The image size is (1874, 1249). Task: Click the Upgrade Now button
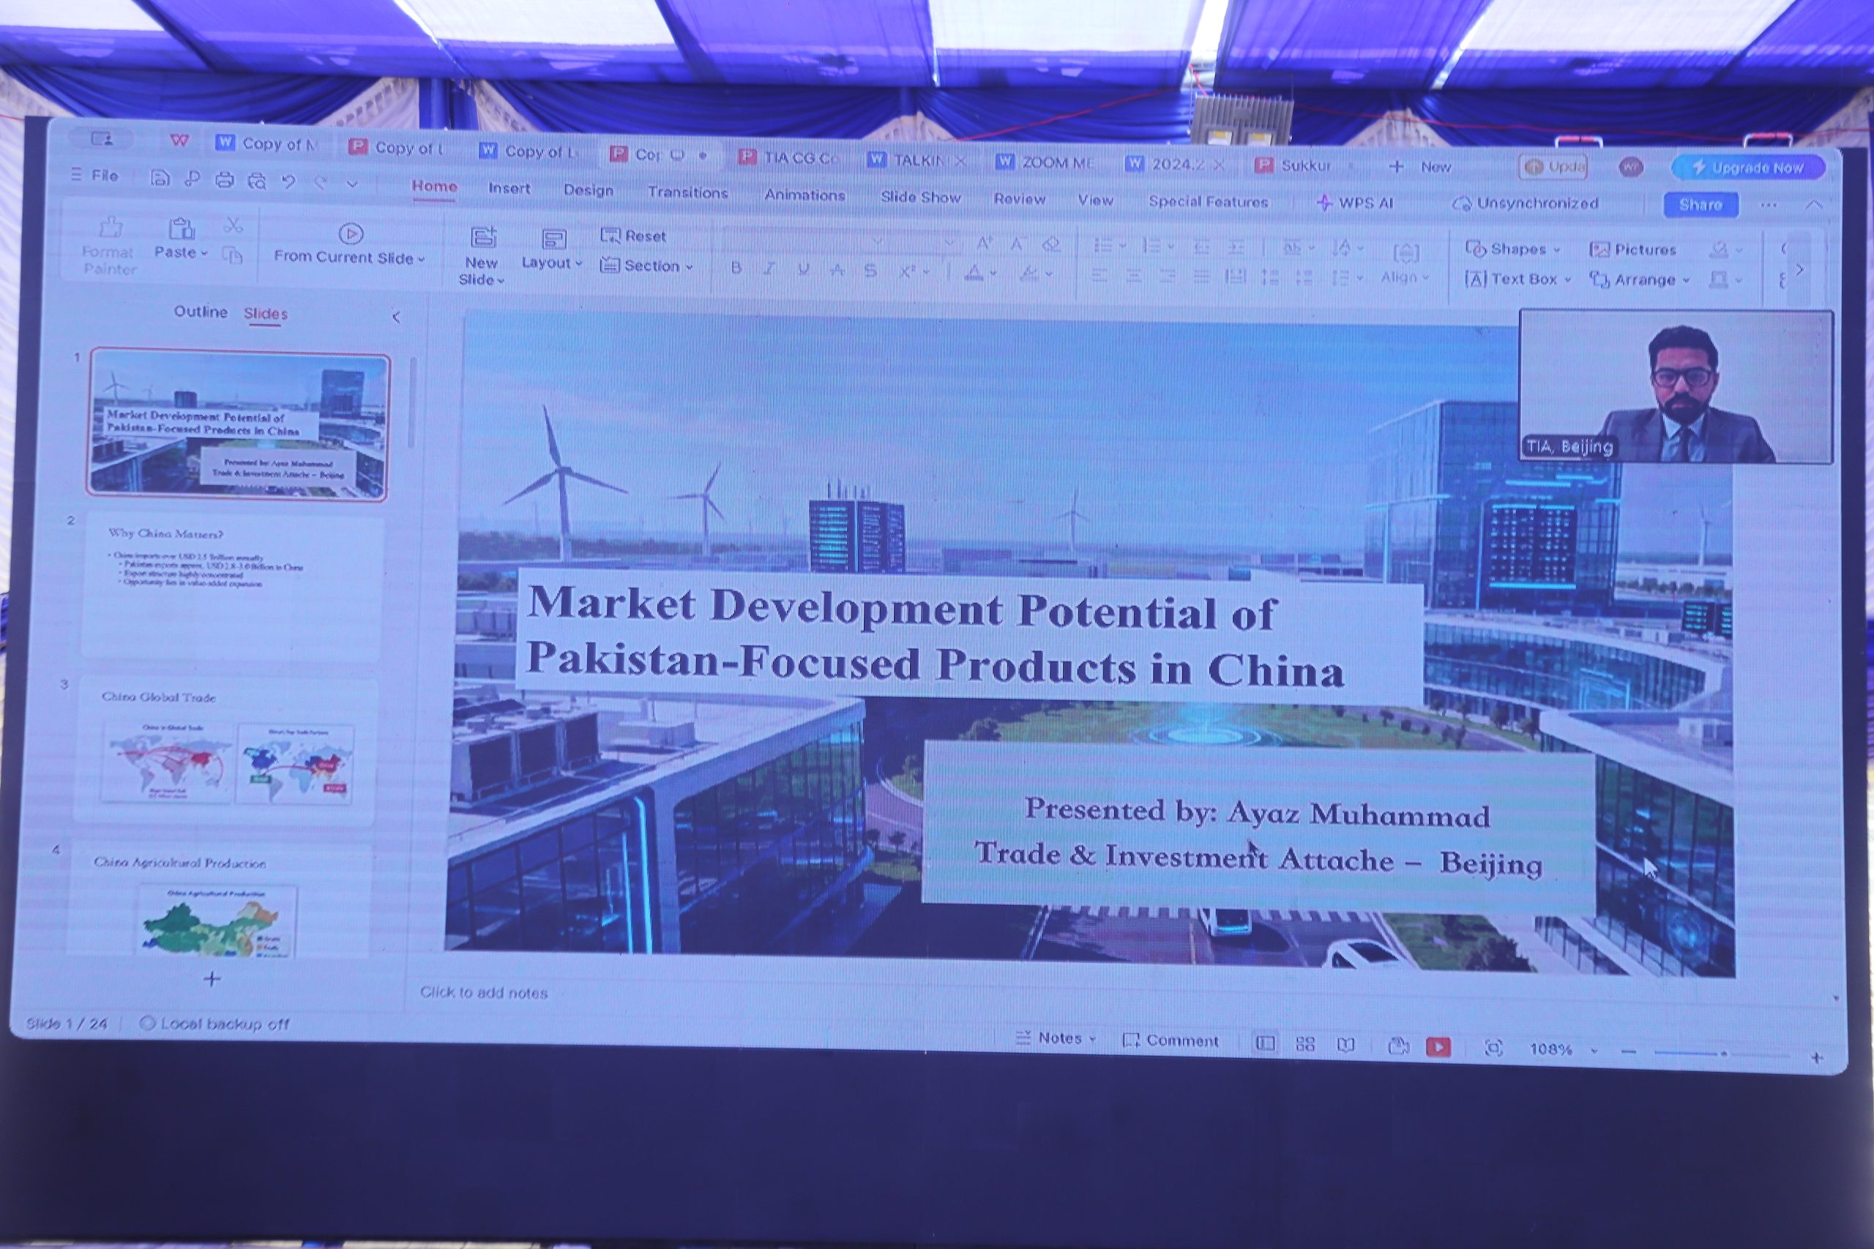[1749, 168]
